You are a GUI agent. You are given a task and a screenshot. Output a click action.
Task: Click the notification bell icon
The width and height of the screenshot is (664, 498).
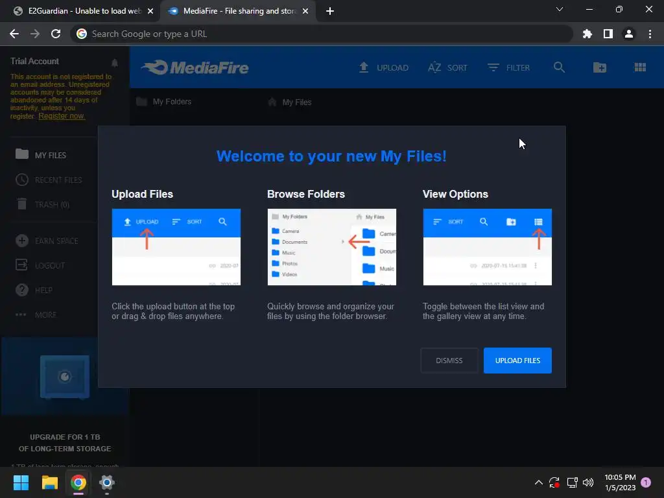114,63
